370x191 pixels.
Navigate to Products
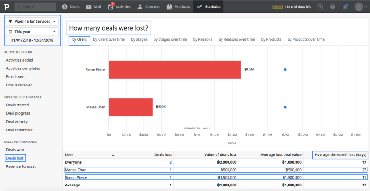(x=178, y=7)
